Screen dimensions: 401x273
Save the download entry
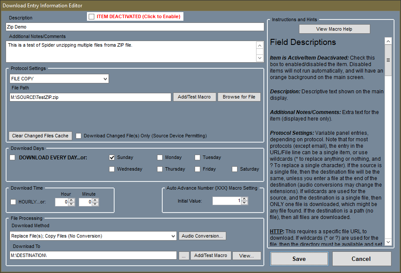point(298,259)
